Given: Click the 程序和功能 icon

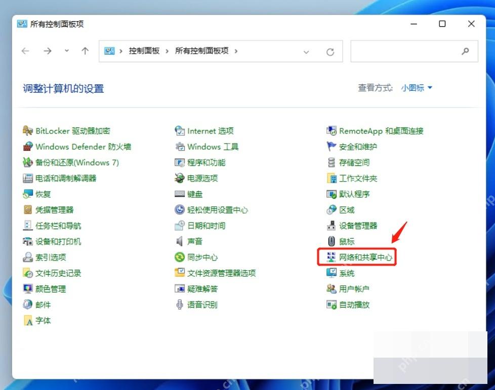Looking at the screenshot, I should [x=180, y=162].
